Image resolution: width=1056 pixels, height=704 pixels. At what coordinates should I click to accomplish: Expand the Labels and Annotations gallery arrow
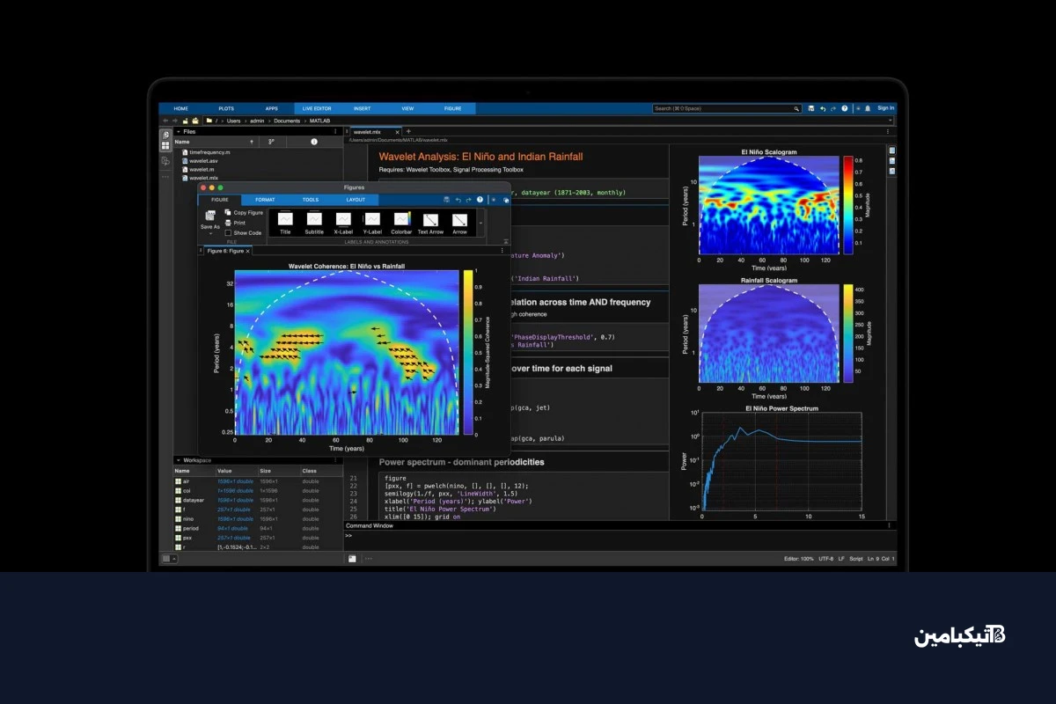tap(480, 223)
